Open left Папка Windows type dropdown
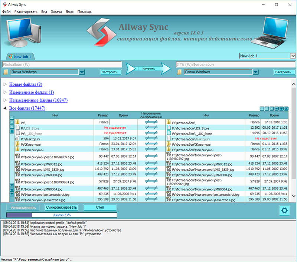The width and height of the screenshot is (297, 262). tap(82, 72)
